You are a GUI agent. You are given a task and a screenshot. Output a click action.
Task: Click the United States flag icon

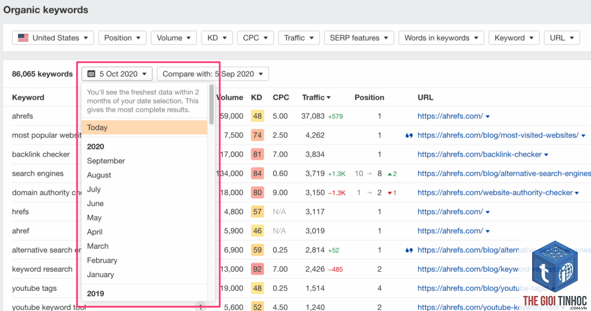23,38
